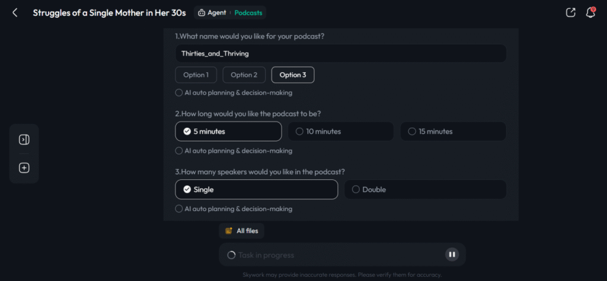
Task: Toggle the sidebar panel icon
Action: click(24, 140)
